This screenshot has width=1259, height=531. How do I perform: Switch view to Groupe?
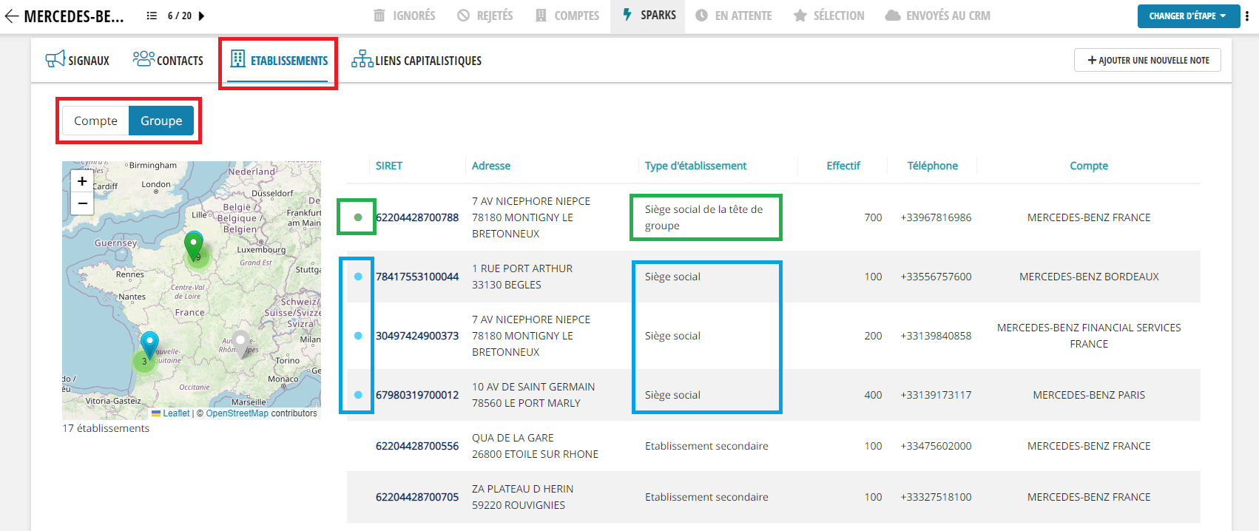click(161, 121)
